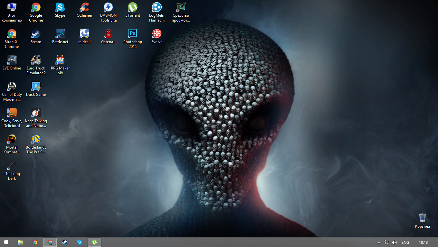Select The Long Dark shortcut
438x247 pixels.
[x=12, y=171]
